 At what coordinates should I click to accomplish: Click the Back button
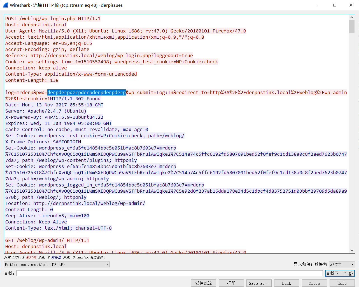tap(286, 283)
